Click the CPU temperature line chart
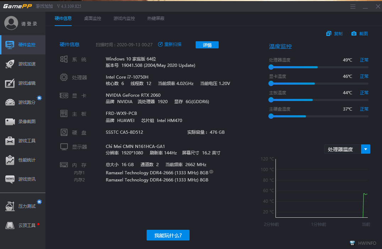 click(322, 188)
